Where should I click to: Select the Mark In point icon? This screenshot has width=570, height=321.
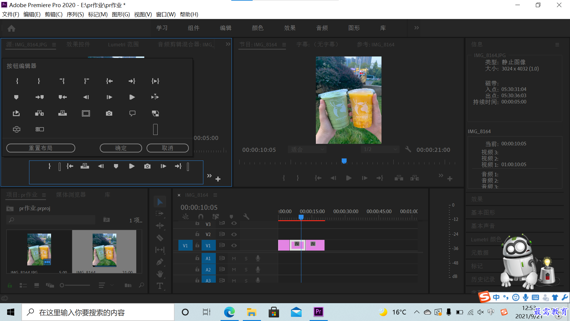click(16, 81)
